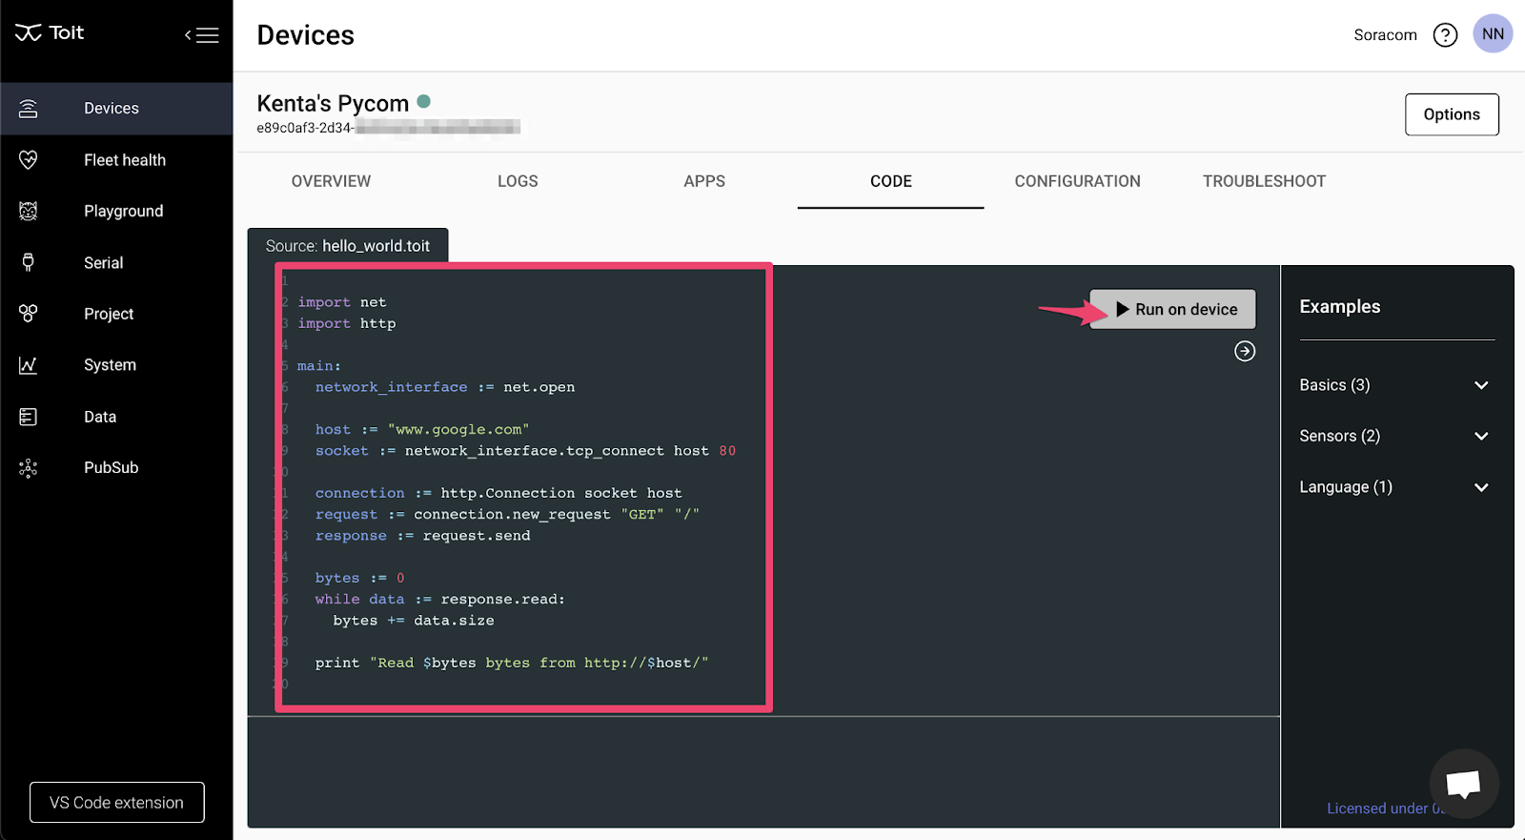Open the PubSub icon in the sidebar
1525x840 pixels.
[x=29, y=468]
